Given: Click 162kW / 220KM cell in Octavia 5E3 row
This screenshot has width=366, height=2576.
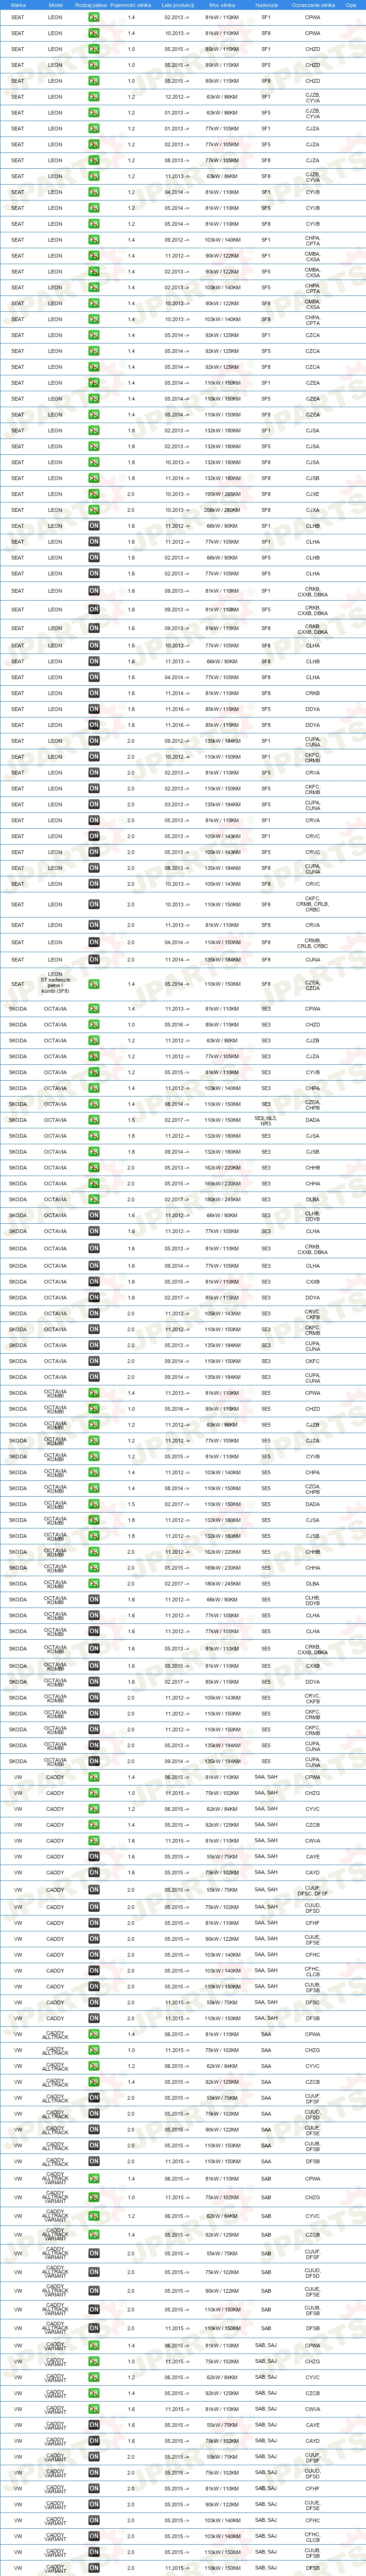Looking at the screenshot, I should [x=222, y=1168].
